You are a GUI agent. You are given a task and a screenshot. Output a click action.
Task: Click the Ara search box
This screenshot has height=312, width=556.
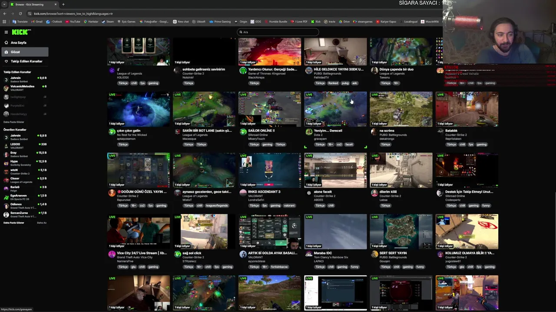(x=278, y=32)
